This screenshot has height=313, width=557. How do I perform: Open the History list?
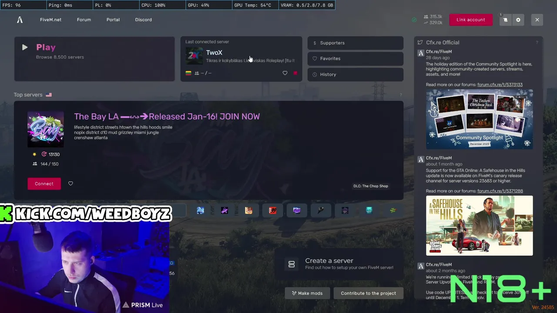[x=356, y=74]
